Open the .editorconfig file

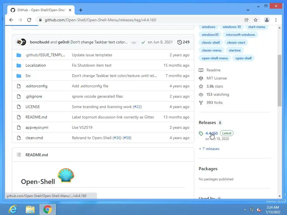point(36,86)
